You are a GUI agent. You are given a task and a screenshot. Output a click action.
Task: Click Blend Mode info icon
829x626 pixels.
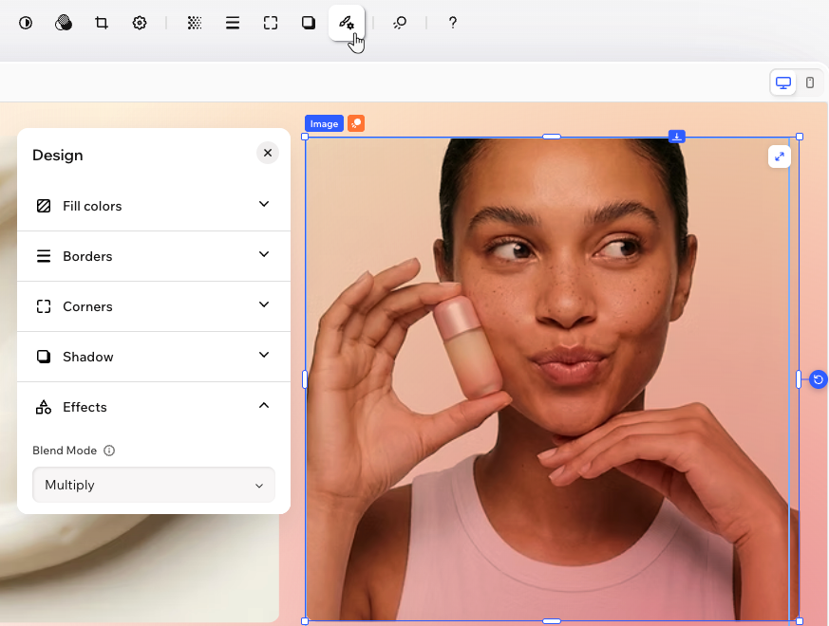click(109, 451)
